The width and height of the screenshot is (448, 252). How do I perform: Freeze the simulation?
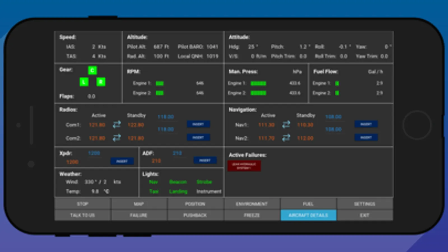pyautogui.click(x=252, y=215)
